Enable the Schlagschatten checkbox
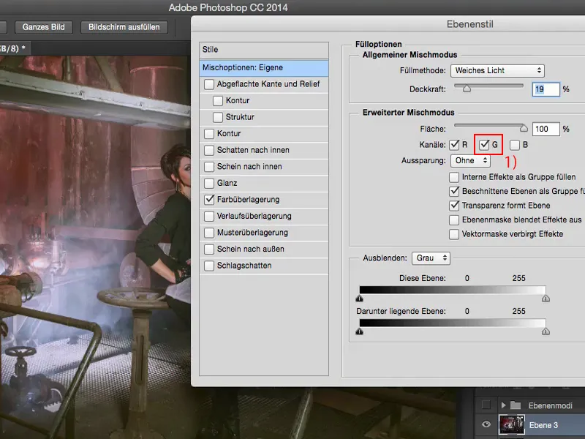Image resolution: width=585 pixels, height=439 pixels. (x=209, y=266)
